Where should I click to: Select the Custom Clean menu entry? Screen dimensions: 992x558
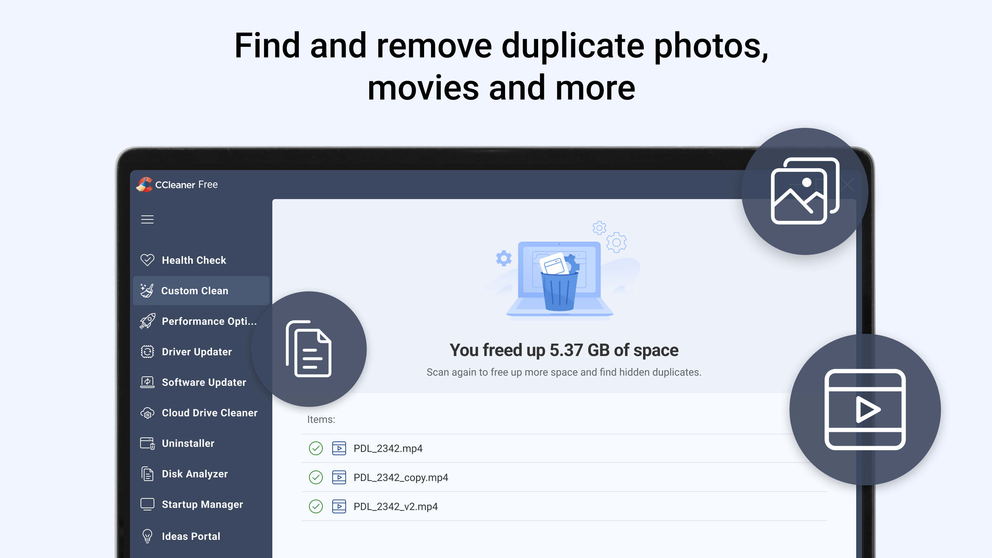point(195,291)
